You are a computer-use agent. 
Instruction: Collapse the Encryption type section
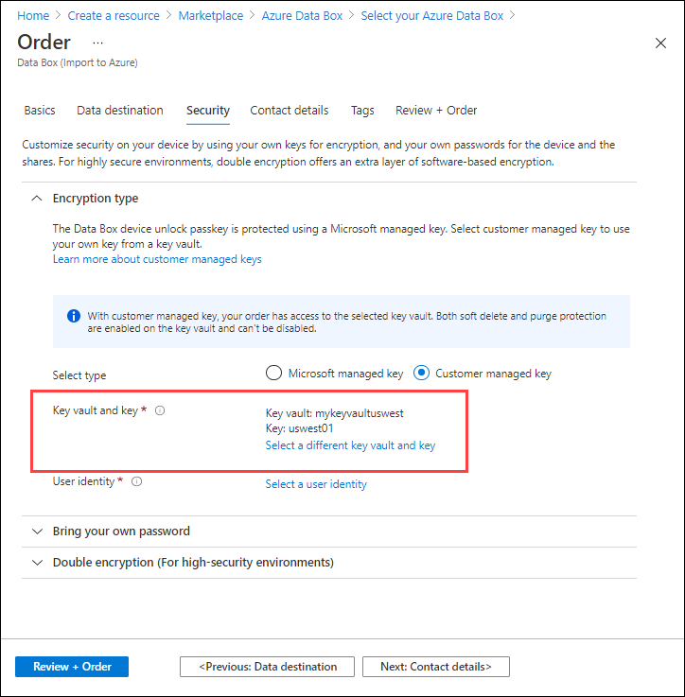click(37, 199)
